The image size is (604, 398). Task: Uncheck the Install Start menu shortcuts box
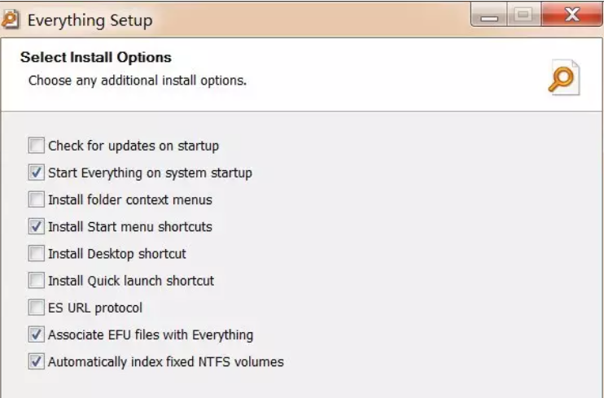tap(36, 226)
